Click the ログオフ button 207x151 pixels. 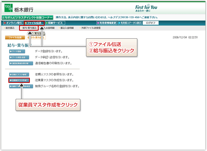(150, 23)
